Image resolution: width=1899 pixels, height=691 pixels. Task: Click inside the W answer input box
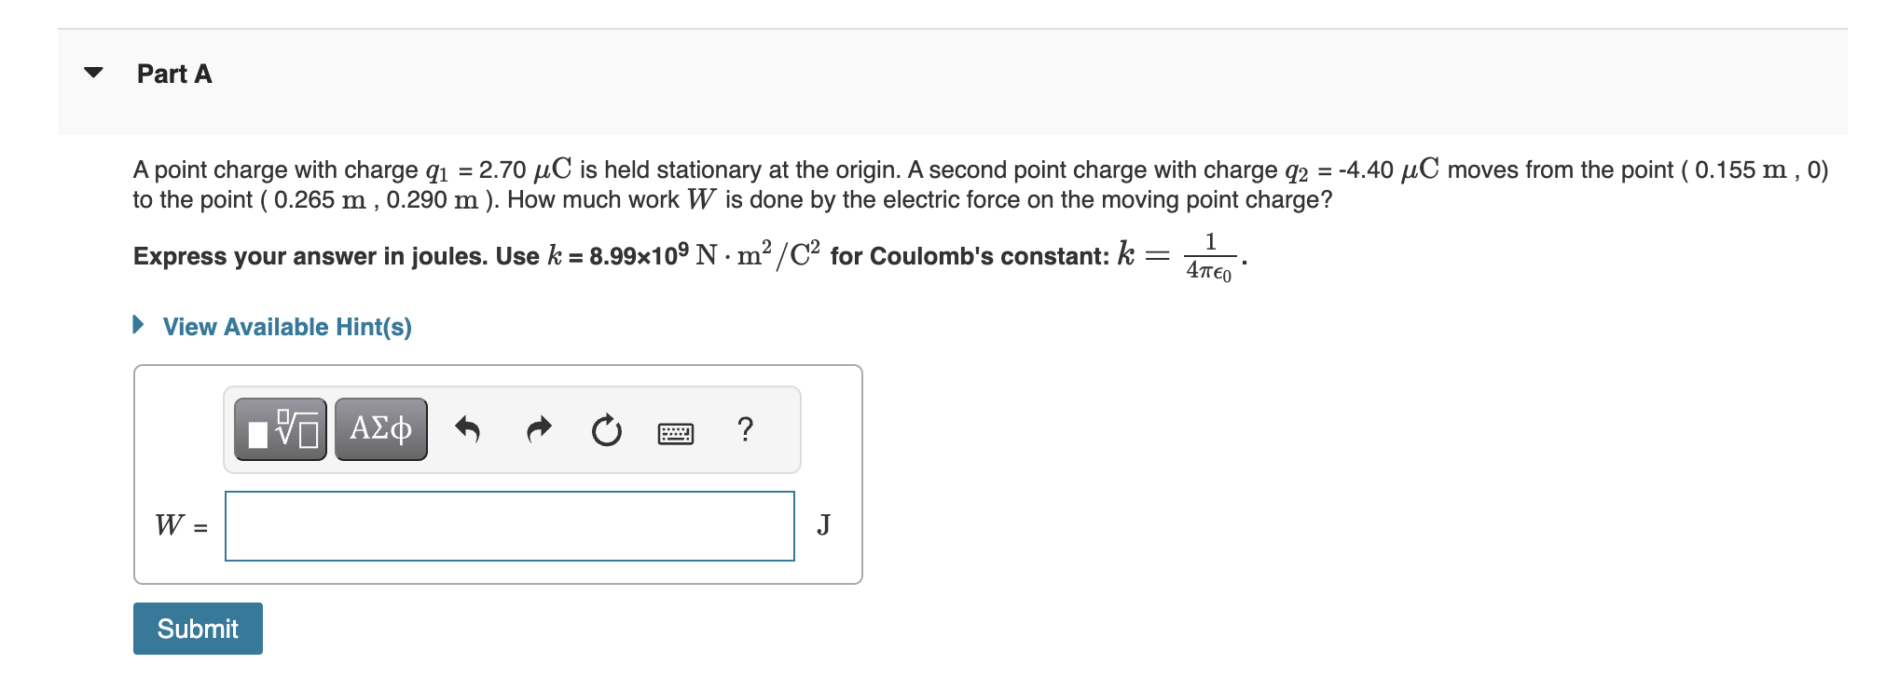pos(509,525)
